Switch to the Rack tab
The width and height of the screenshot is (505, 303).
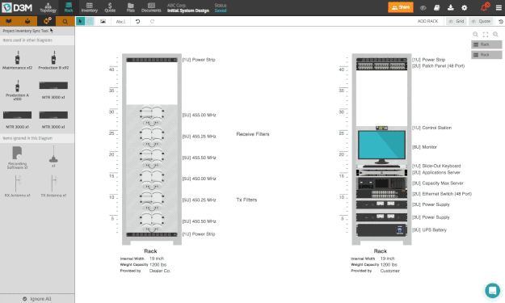69,7
